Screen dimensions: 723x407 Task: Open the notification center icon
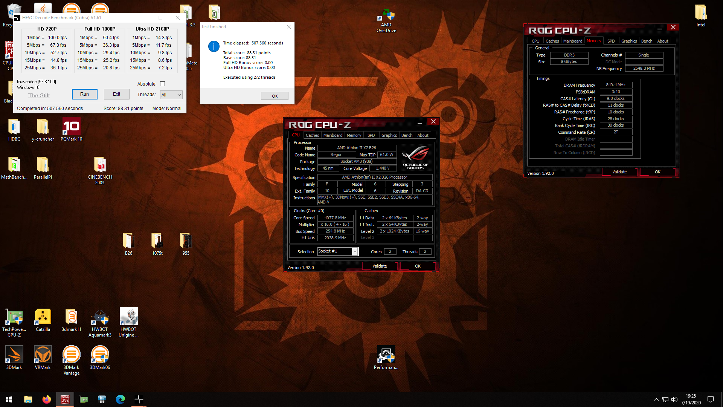(711, 399)
